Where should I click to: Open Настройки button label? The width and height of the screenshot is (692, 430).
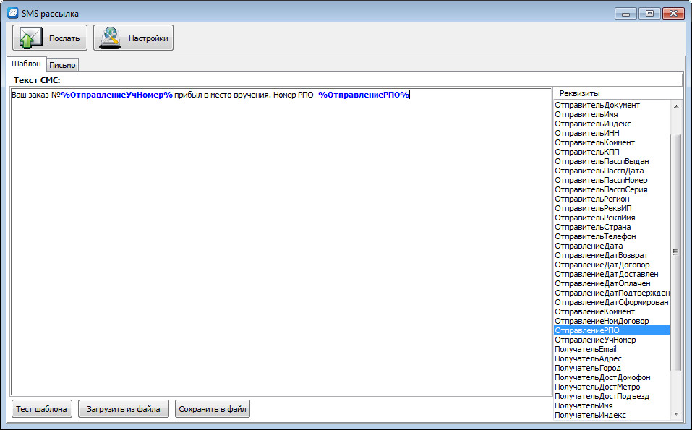[x=148, y=38]
